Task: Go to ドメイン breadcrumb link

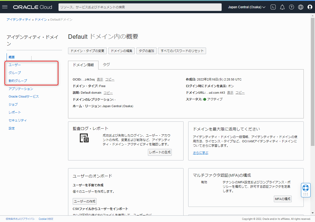Action: pyautogui.click(x=41, y=20)
